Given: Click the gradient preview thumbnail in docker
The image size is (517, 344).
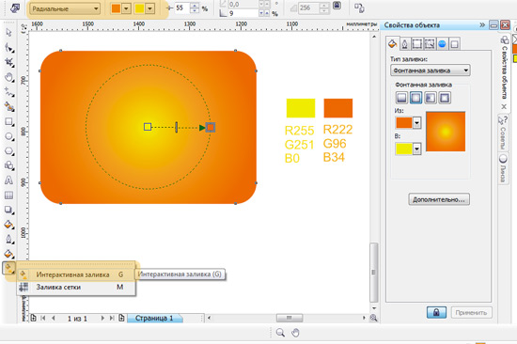Looking at the screenshot, I should click(x=446, y=132).
